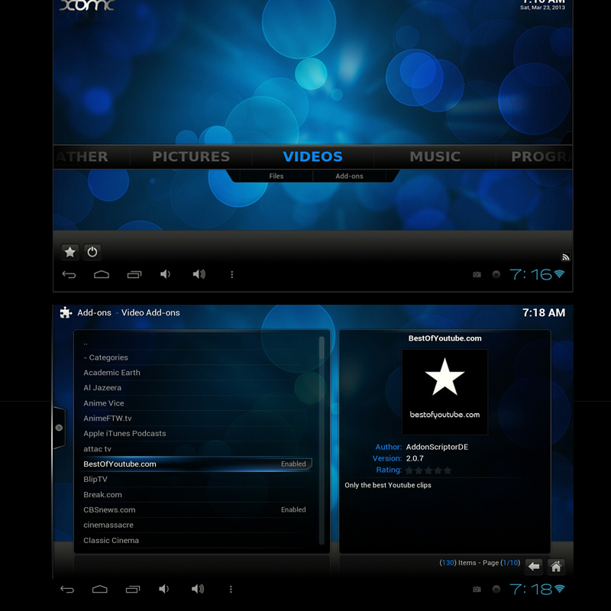
Task: Select the Apple iTunes Podcasts add-on
Action: click(198, 433)
